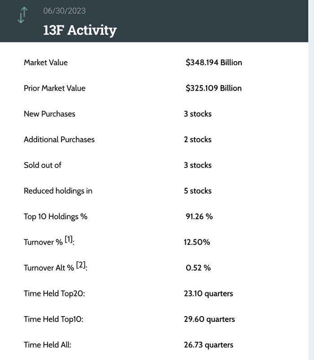This screenshot has height=360, width=314.
Task: Select the 29.60 quarters value
Action: tap(209, 319)
